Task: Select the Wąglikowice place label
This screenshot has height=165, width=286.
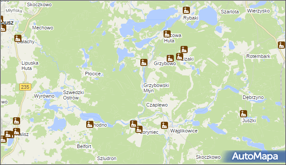Action: [x=184, y=131]
